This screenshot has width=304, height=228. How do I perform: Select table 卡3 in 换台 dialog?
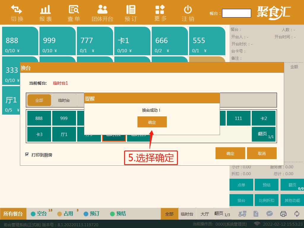click(x=39, y=134)
